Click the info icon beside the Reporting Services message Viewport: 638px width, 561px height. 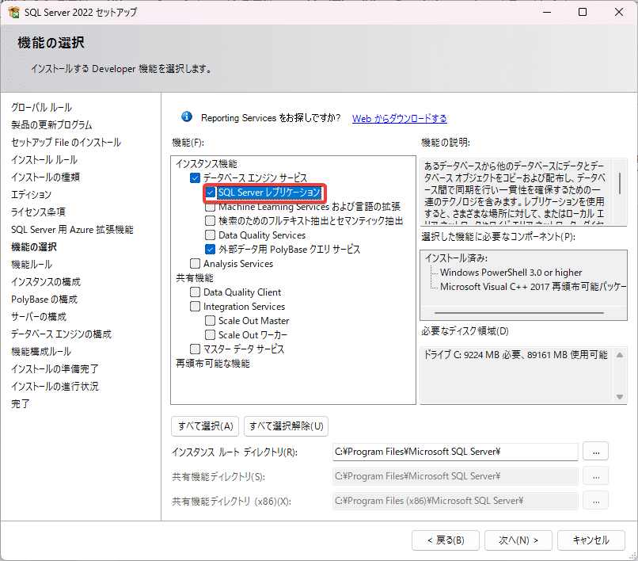[x=186, y=116]
